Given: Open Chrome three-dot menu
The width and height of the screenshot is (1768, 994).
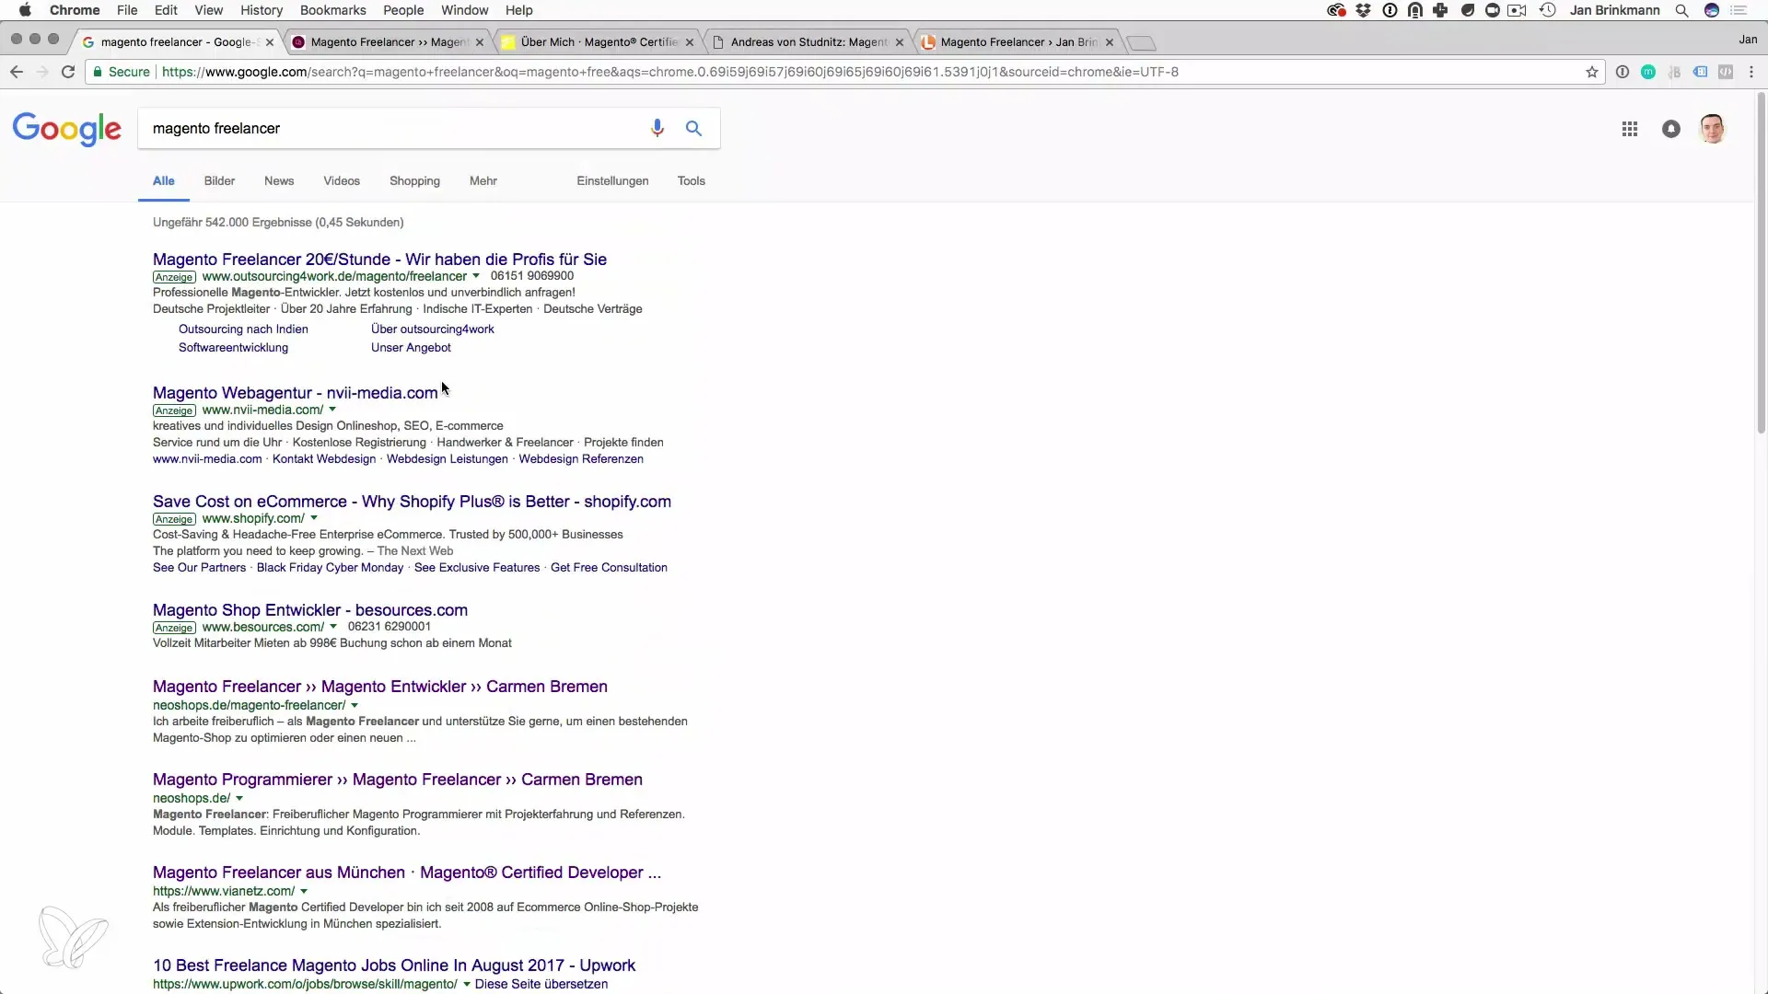Looking at the screenshot, I should point(1751,72).
